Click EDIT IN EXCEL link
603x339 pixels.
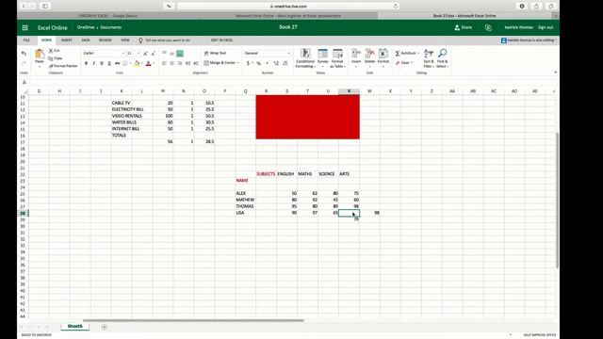click(222, 40)
